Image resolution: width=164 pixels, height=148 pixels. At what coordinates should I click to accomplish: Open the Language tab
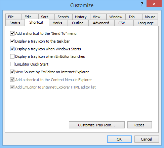point(146,23)
